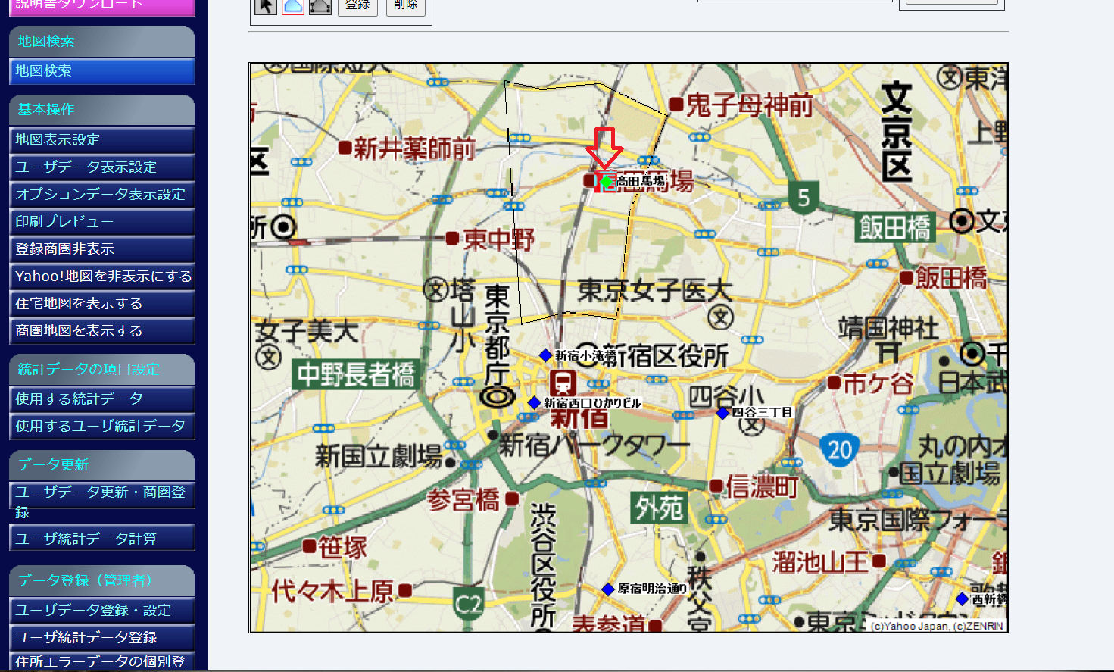Click the 外苑 green label on the map
This screenshot has width=1114, height=672.
(659, 508)
